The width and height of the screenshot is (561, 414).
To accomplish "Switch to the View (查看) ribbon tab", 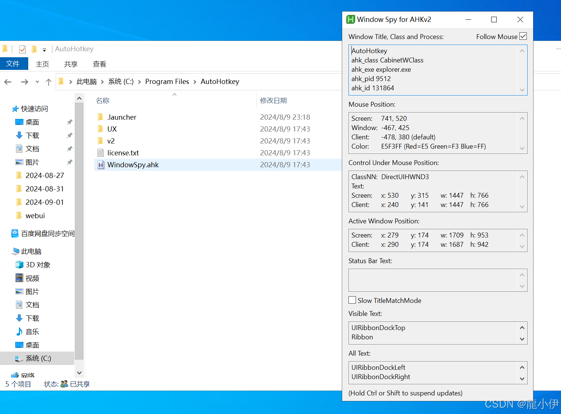I will (x=99, y=64).
